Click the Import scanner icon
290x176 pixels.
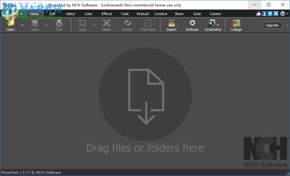pyautogui.click(x=171, y=24)
